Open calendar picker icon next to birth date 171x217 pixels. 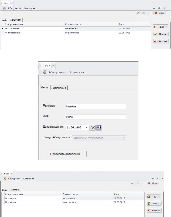[99, 128]
